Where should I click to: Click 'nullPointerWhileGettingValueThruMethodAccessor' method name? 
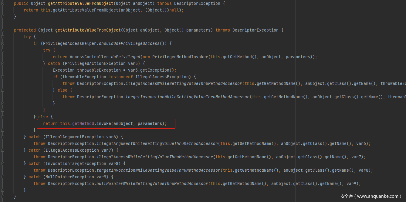pyautogui.click(x=152, y=183)
